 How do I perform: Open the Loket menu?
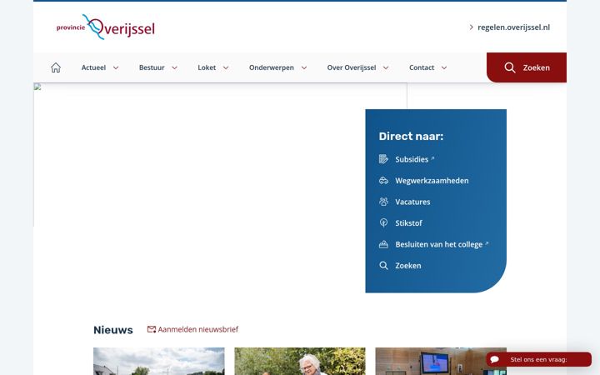[207, 67]
